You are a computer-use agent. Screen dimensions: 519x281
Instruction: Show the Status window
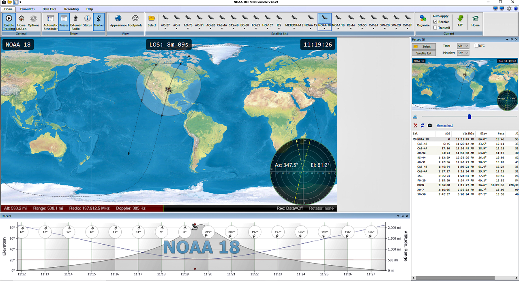coord(88,21)
